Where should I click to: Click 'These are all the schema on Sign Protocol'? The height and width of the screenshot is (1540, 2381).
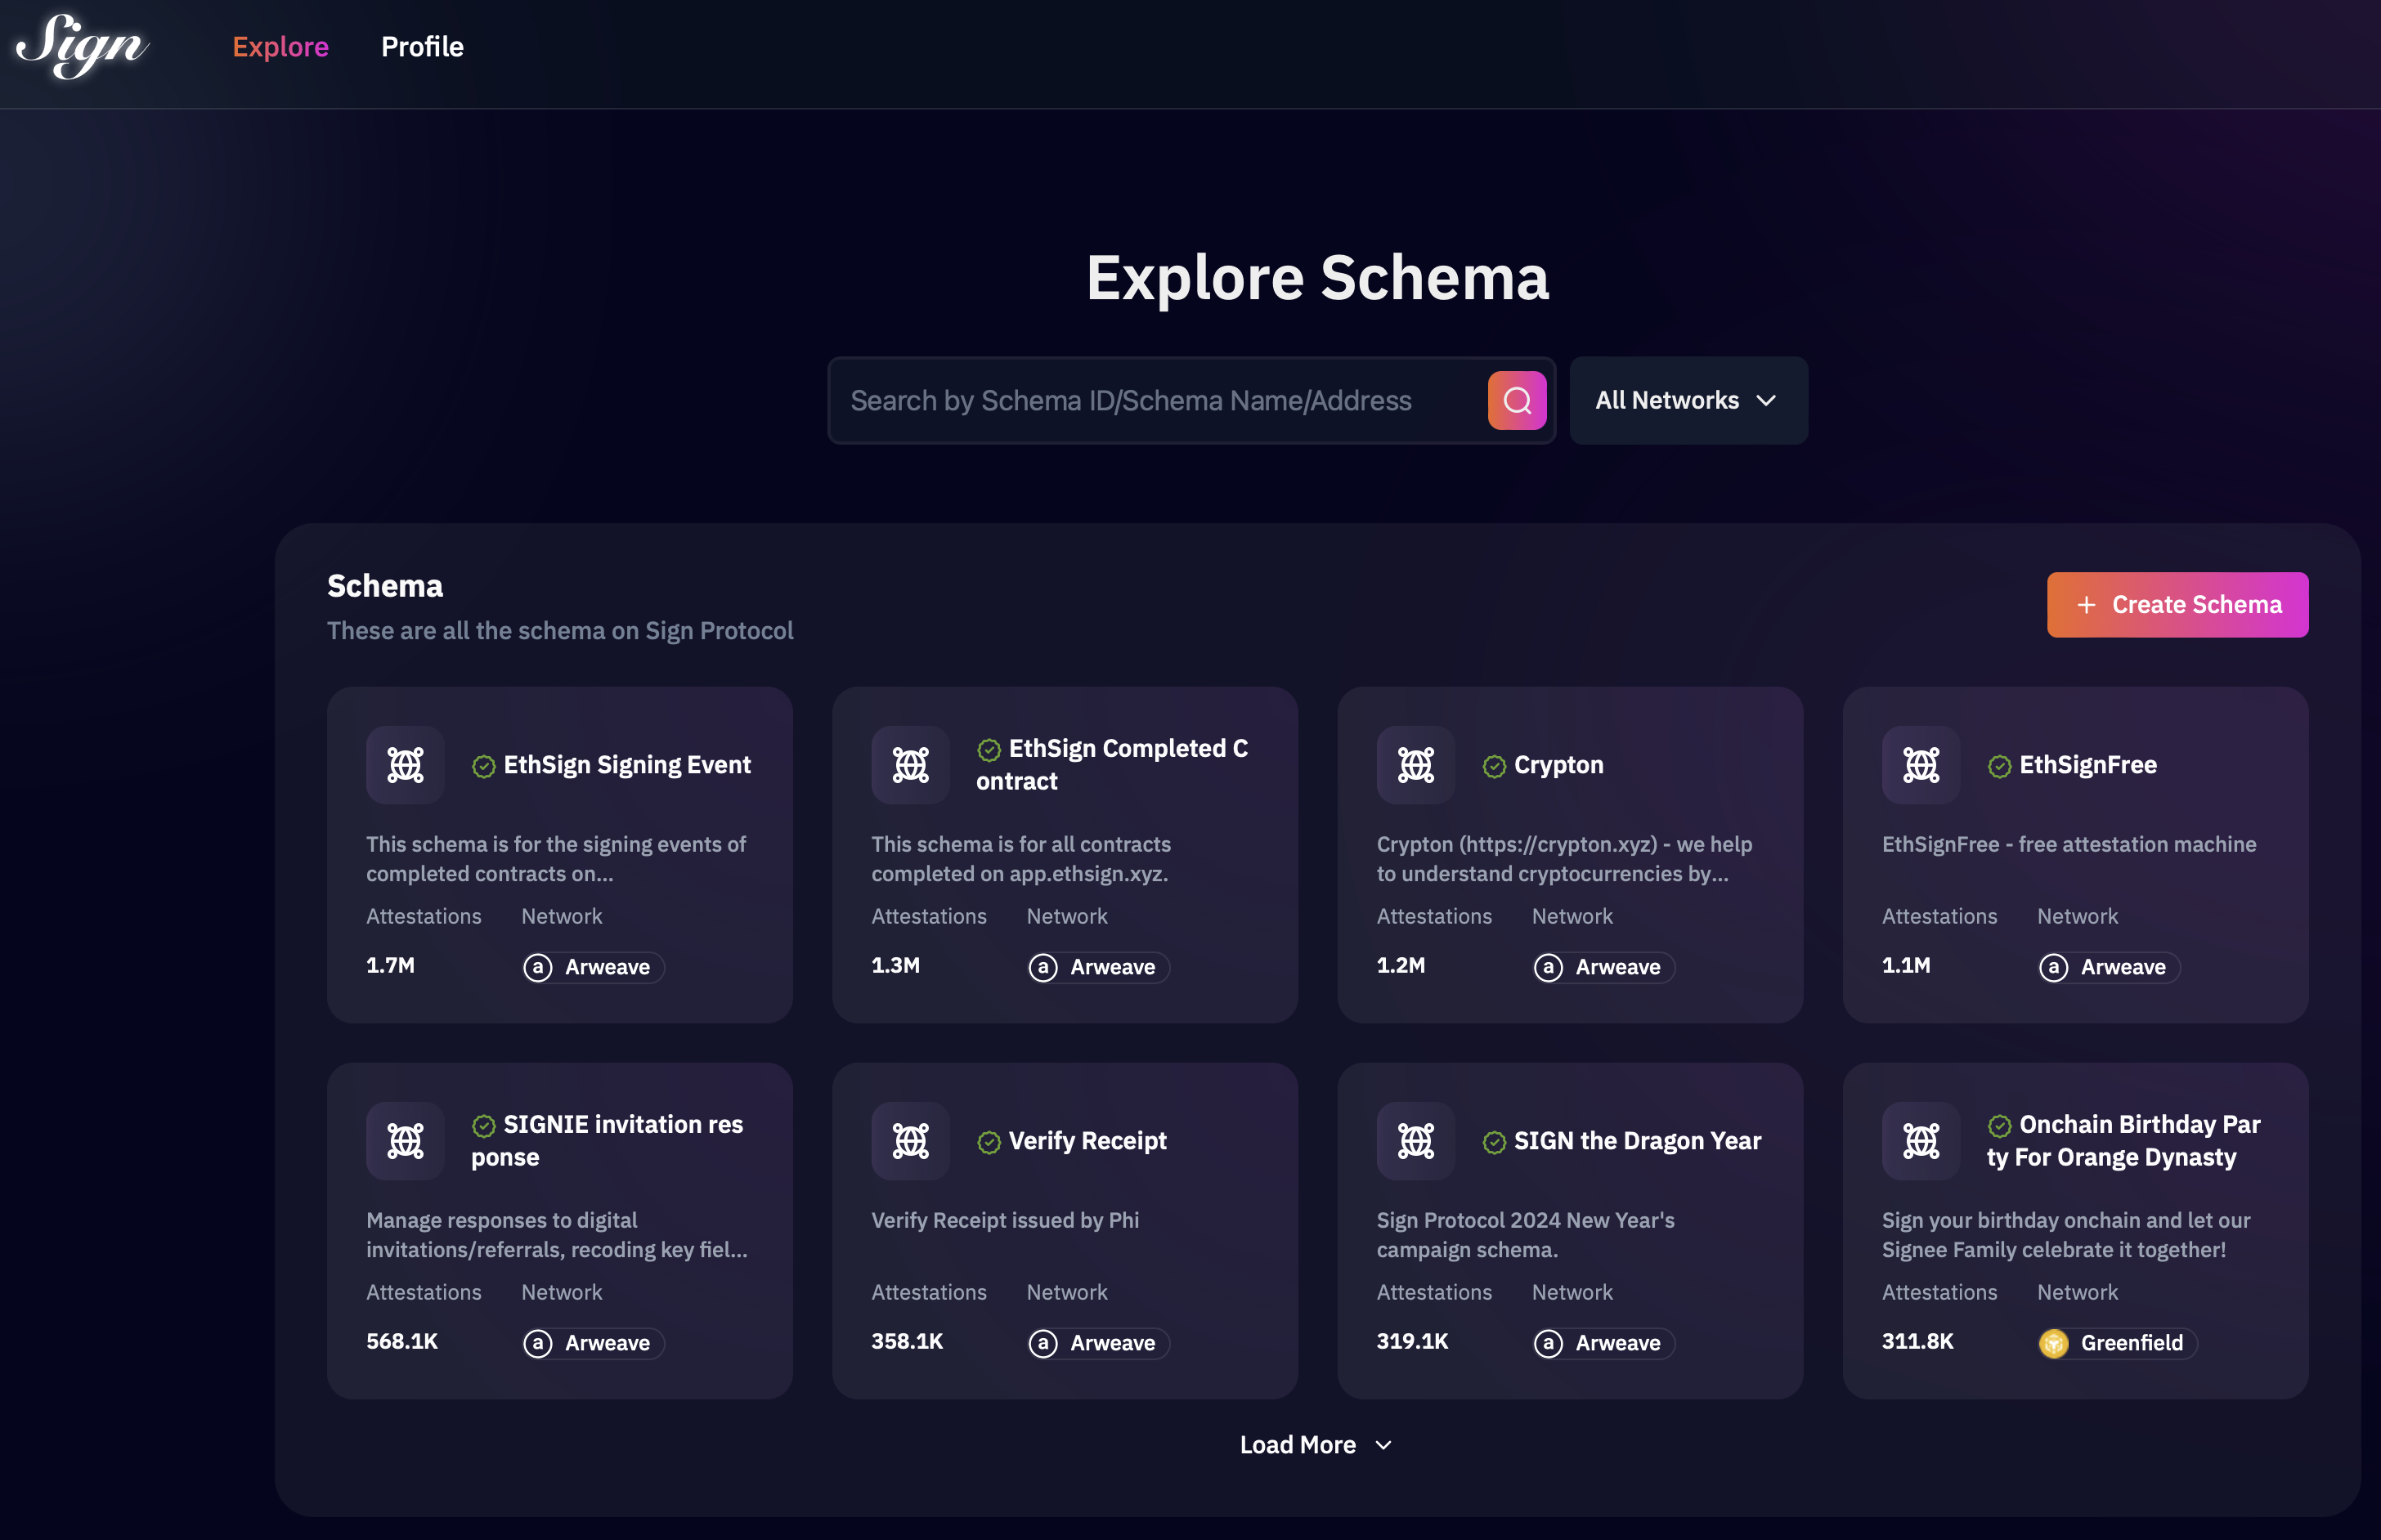tap(560, 631)
